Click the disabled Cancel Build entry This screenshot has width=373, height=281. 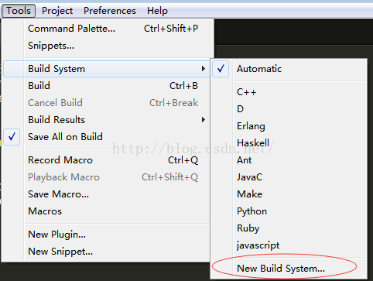click(107, 103)
